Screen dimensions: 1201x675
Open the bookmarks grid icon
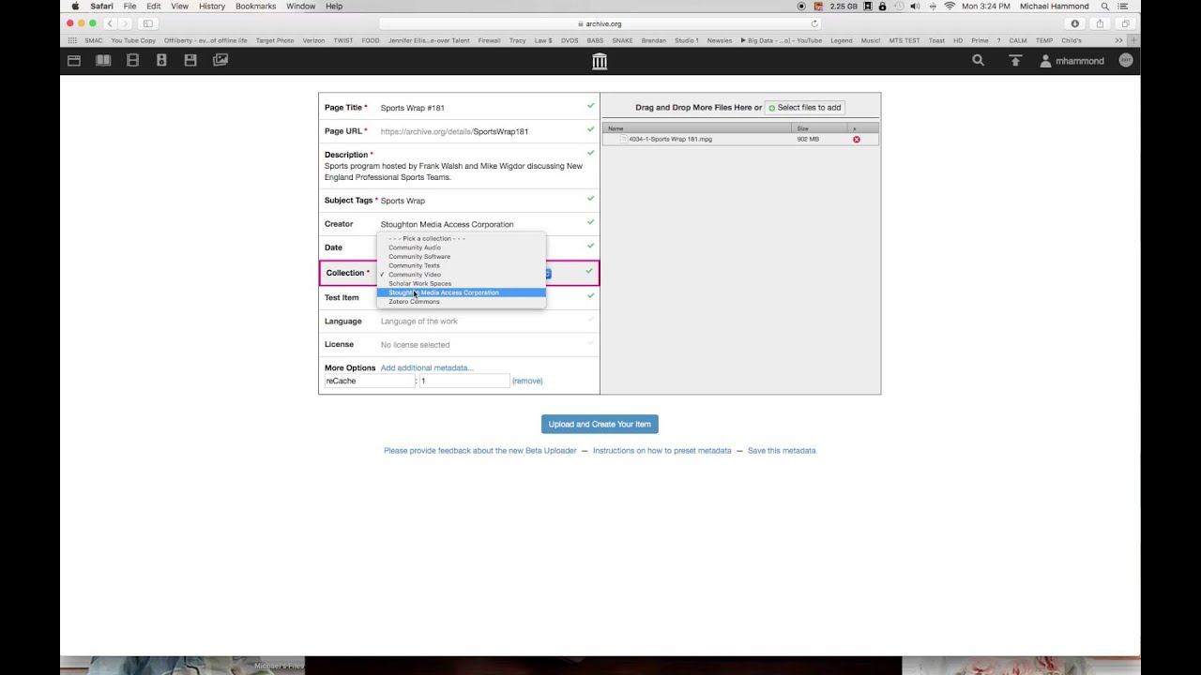coord(72,40)
